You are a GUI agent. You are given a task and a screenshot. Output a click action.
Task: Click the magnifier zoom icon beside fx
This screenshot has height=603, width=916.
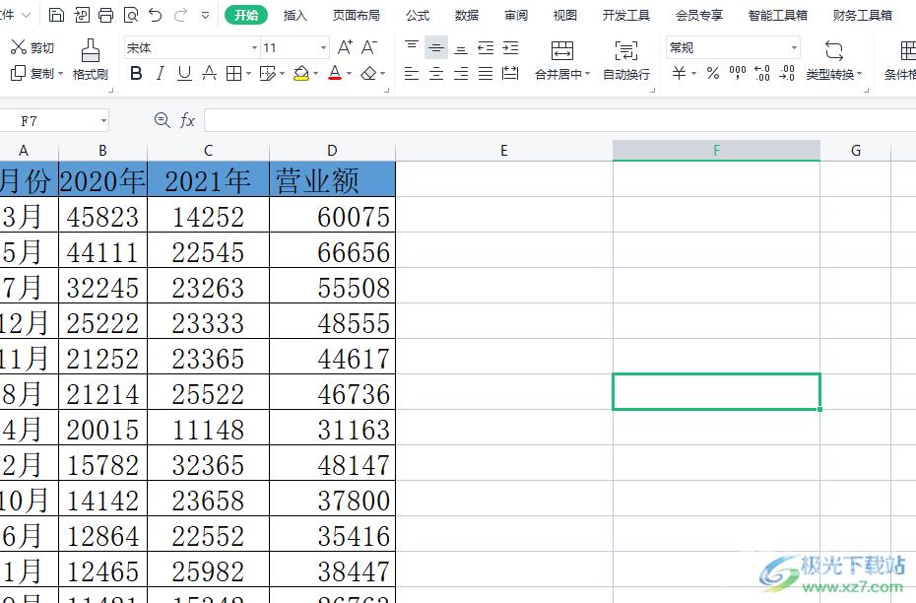162,120
